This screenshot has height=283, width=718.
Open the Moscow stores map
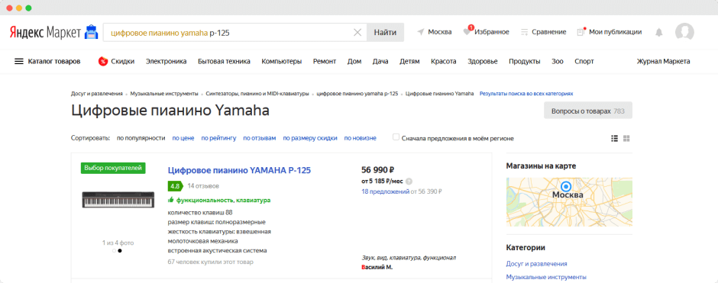(x=569, y=201)
